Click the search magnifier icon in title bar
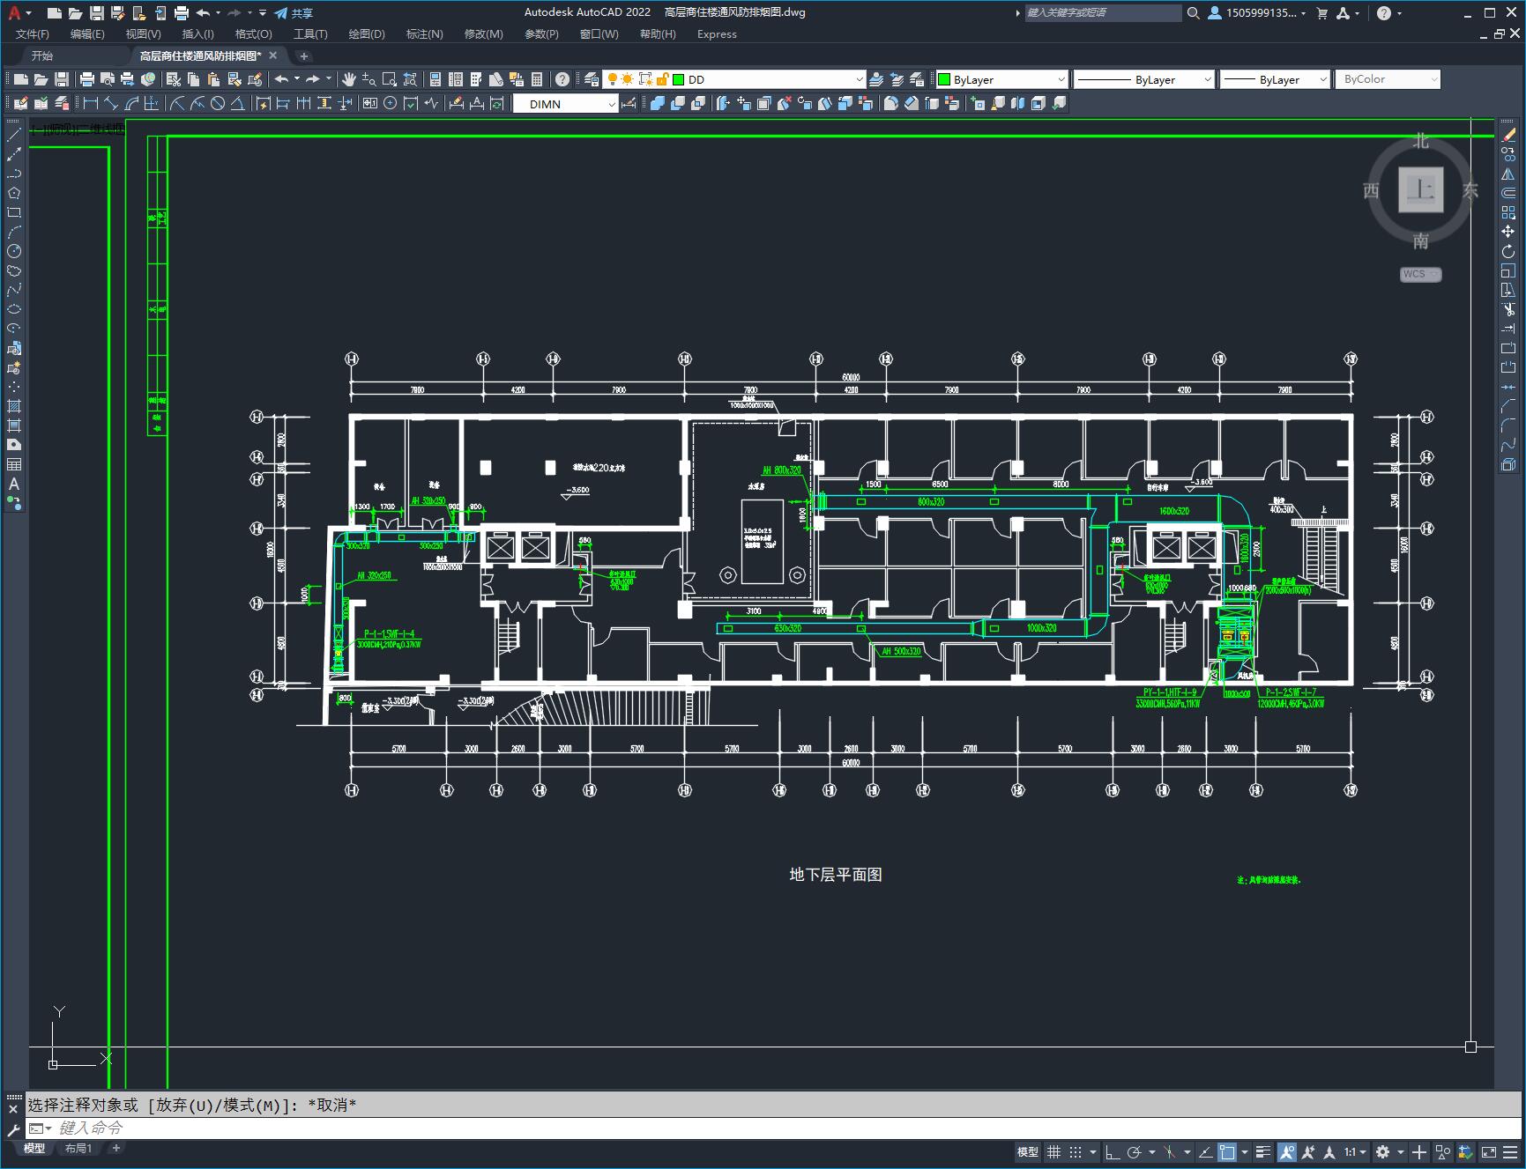The image size is (1526, 1169). tap(1193, 13)
